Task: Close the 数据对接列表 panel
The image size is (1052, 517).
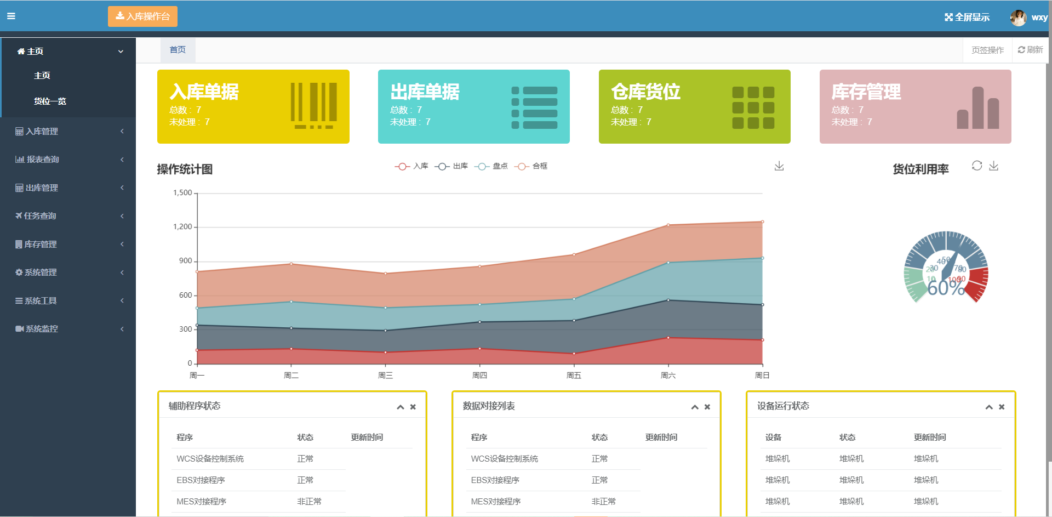Action: [x=707, y=407]
